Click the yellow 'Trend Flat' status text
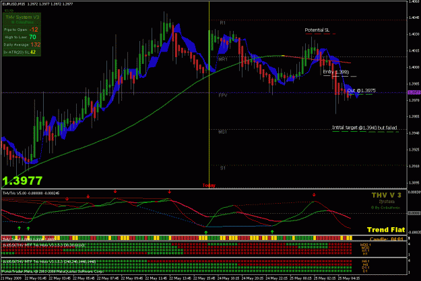421x281 pixels. (386, 230)
